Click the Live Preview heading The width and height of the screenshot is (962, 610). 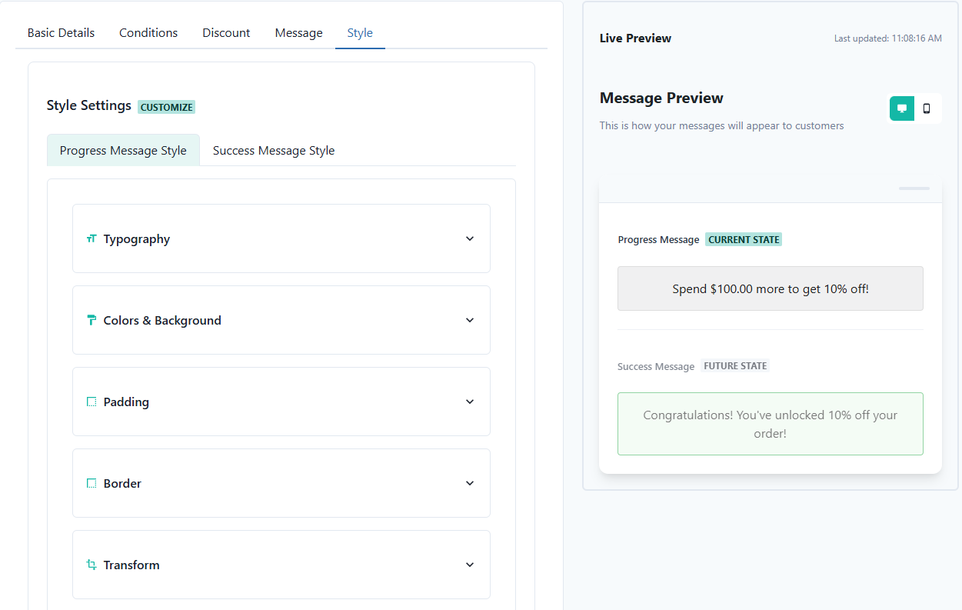point(635,38)
